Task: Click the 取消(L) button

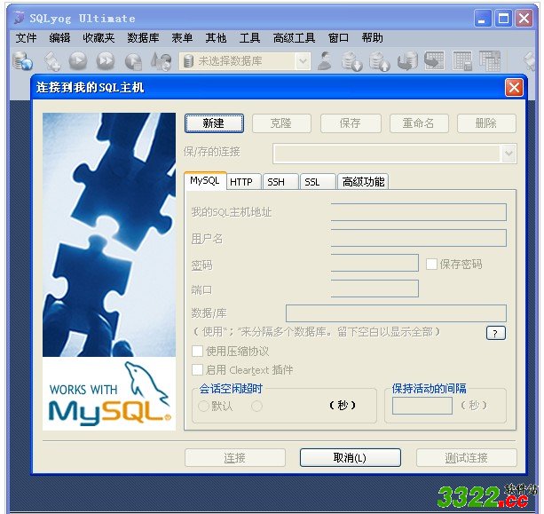Action: pyautogui.click(x=350, y=458)
